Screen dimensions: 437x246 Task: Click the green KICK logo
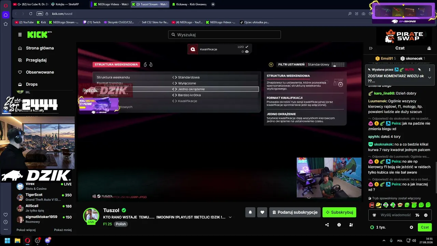(x=38, y=35)
